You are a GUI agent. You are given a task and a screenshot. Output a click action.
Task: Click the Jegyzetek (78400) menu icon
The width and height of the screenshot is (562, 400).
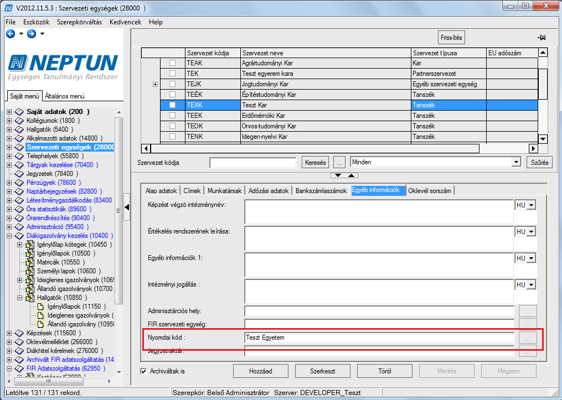(19, 174)
